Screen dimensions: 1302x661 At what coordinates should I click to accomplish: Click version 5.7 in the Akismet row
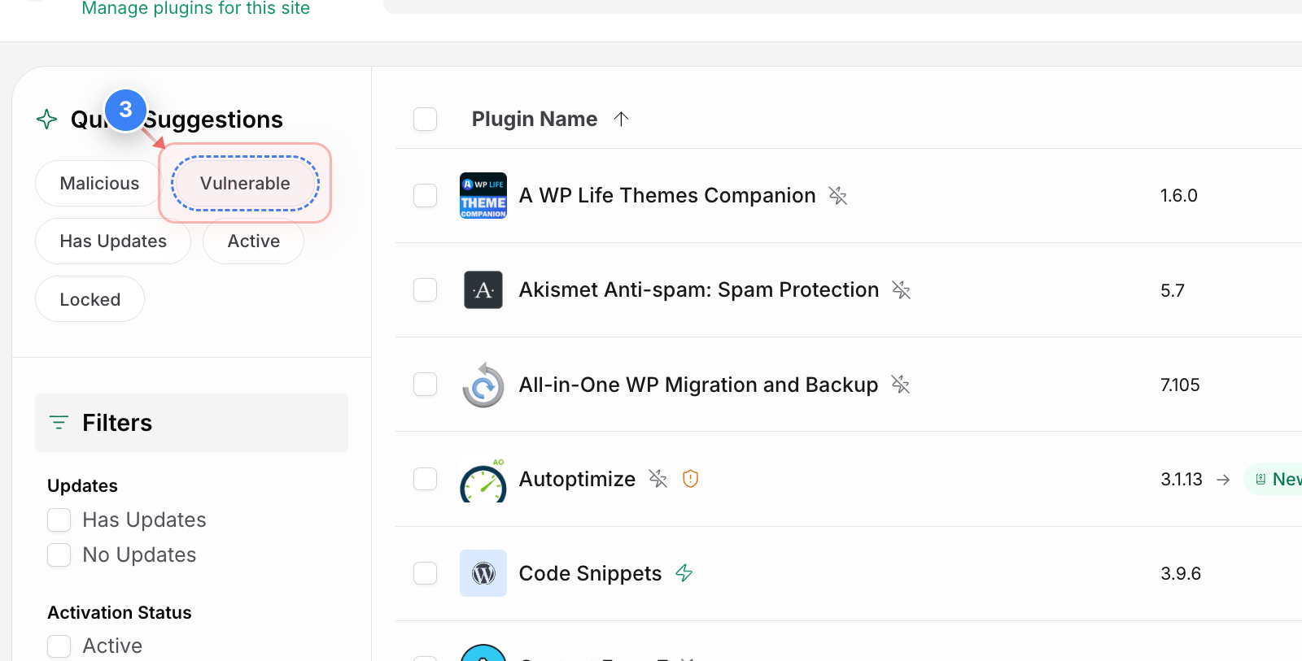pos(1173,290)
